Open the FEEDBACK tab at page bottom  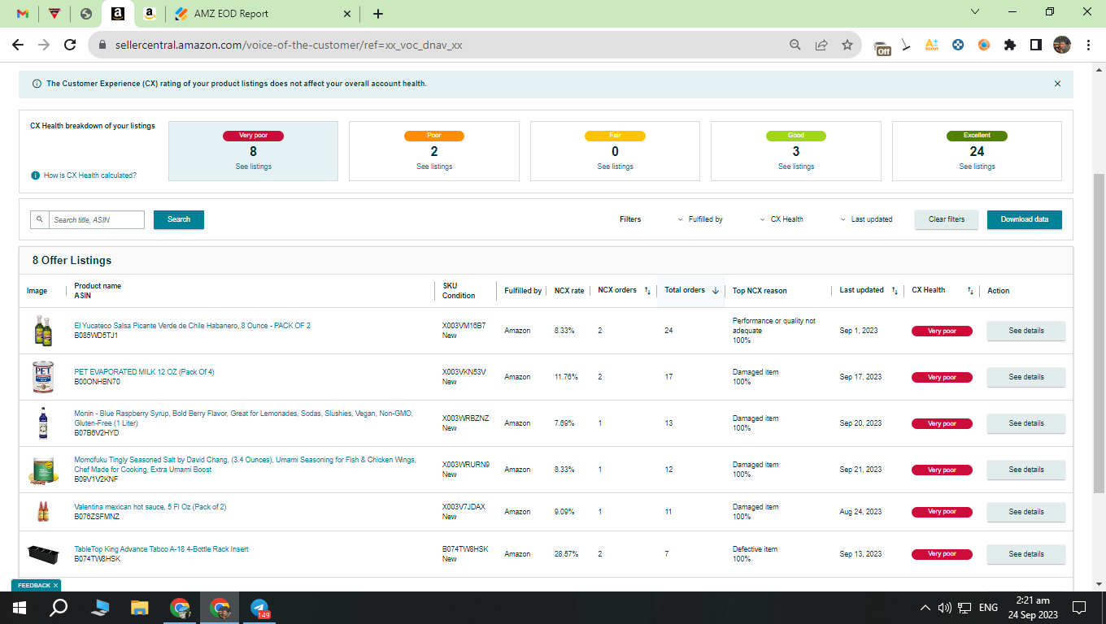36,585
